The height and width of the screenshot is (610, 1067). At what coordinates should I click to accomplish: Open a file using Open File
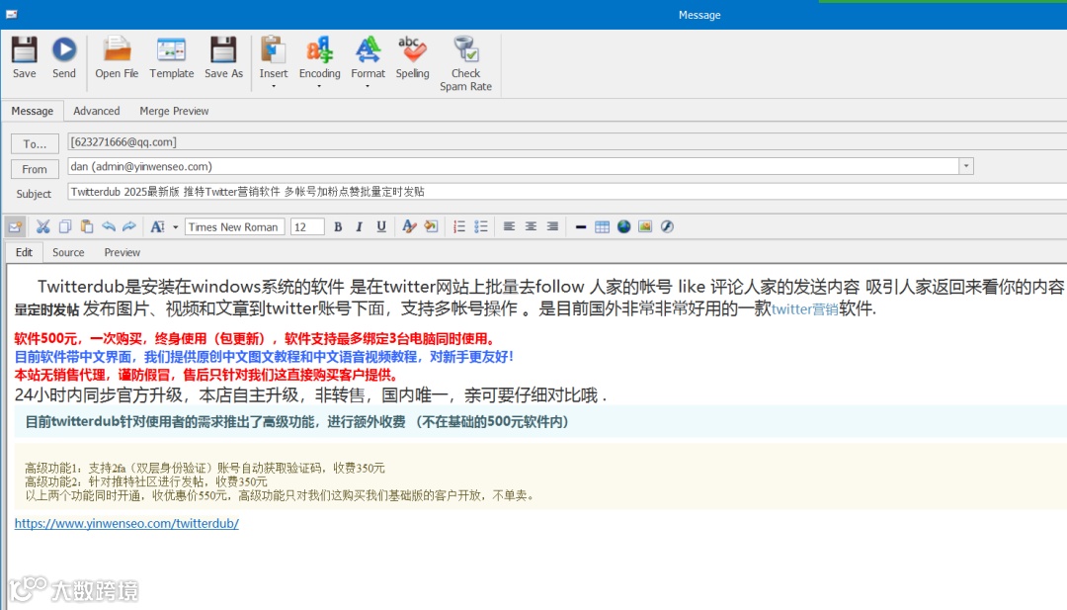pos(117,58)
